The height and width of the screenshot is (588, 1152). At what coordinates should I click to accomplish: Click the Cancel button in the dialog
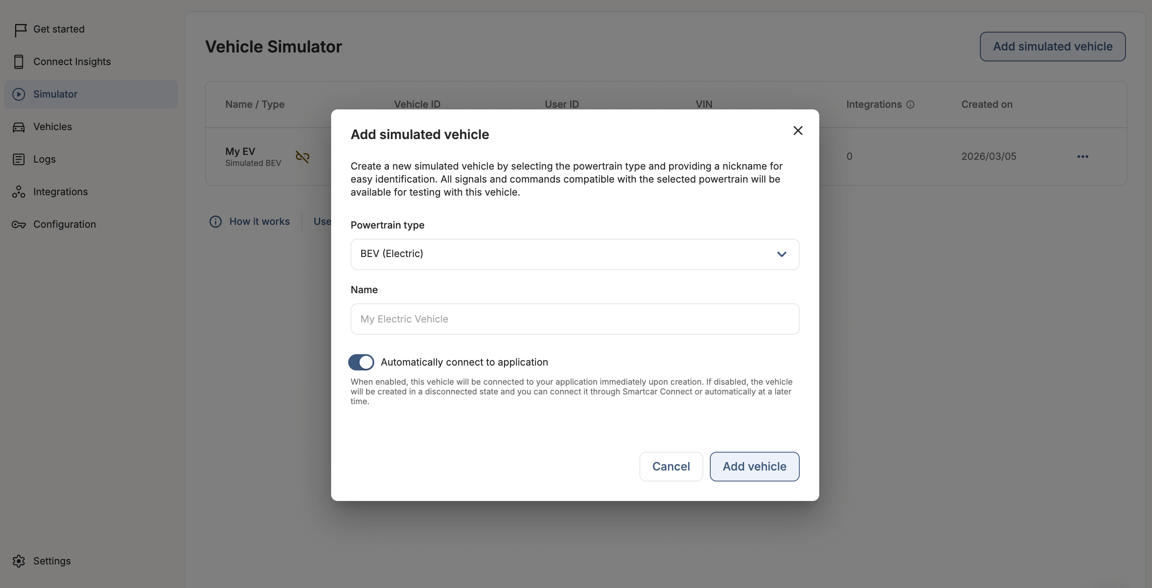671,466
